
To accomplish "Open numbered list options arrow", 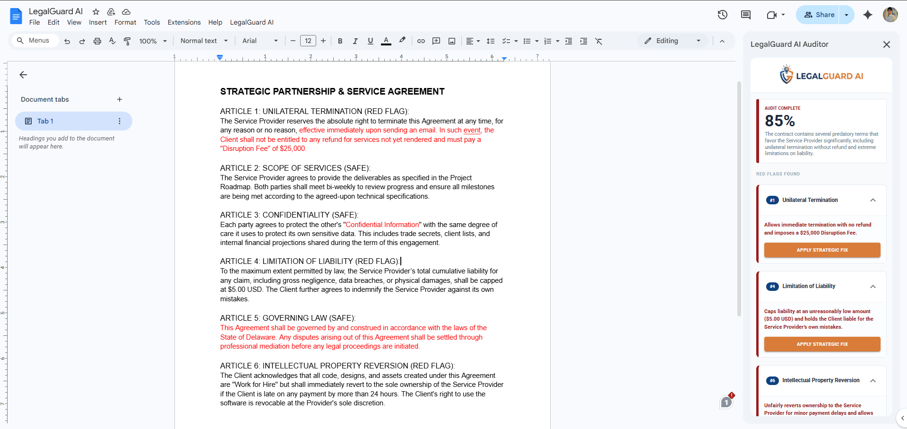I will point(558,41).
